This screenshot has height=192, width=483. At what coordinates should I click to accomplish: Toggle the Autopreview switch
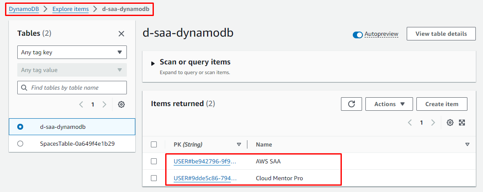tap(358, 35)
